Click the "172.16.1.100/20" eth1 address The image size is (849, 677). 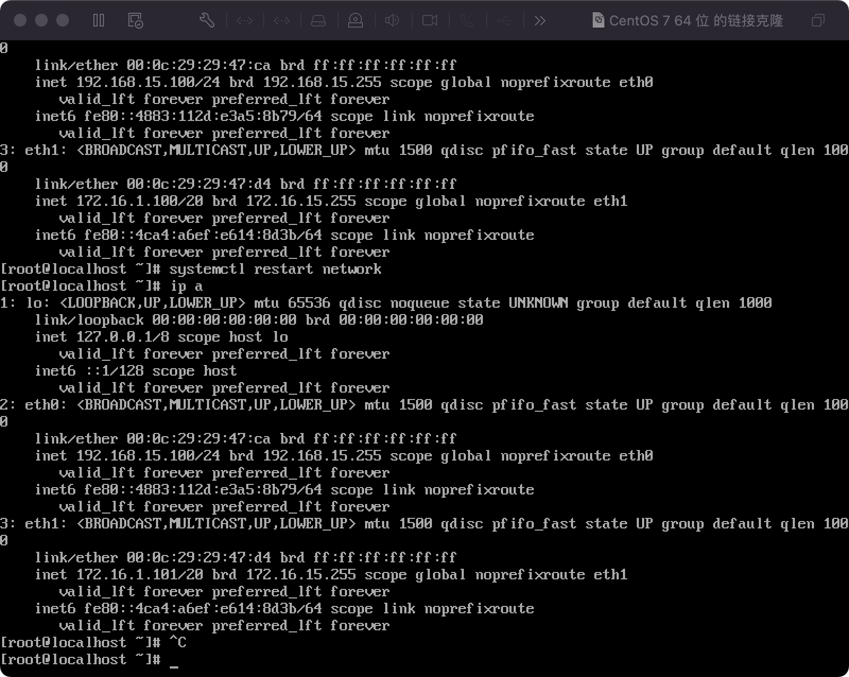(140, 201)
